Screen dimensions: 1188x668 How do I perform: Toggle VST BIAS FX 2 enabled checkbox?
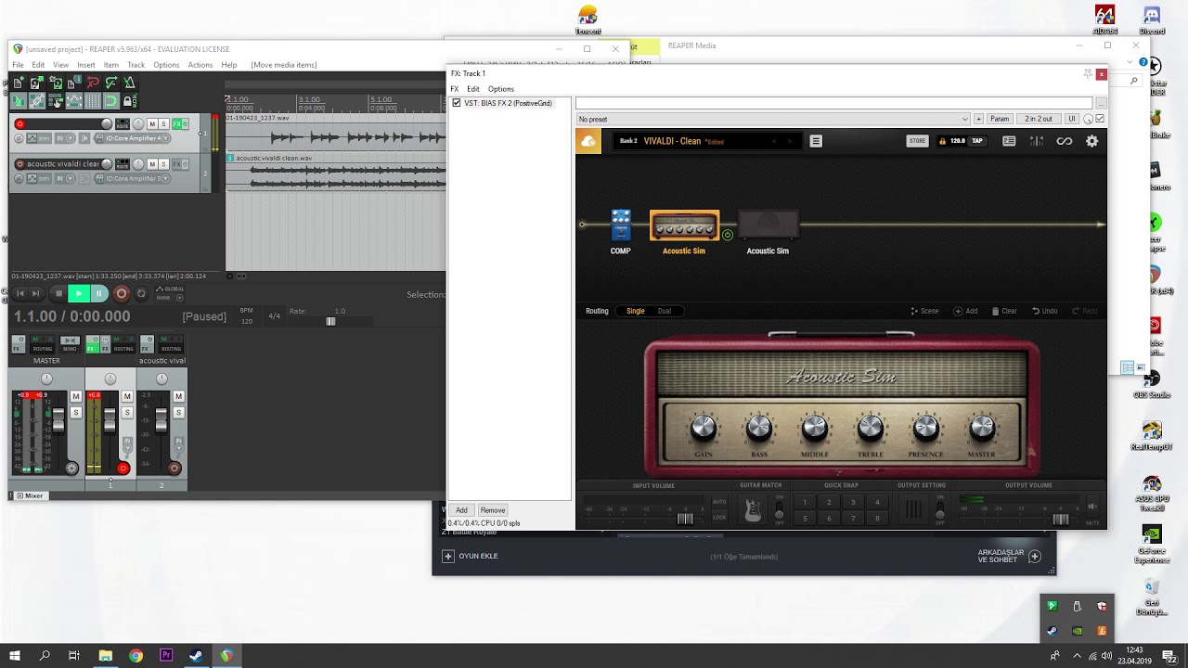click(x=456, y=103)
